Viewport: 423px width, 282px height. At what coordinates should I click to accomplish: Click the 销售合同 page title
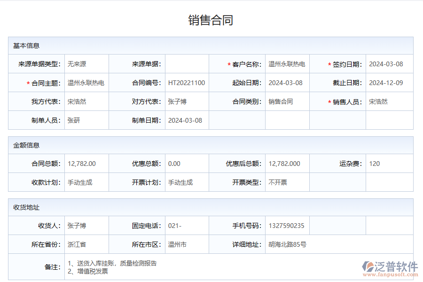pos(211,19)
